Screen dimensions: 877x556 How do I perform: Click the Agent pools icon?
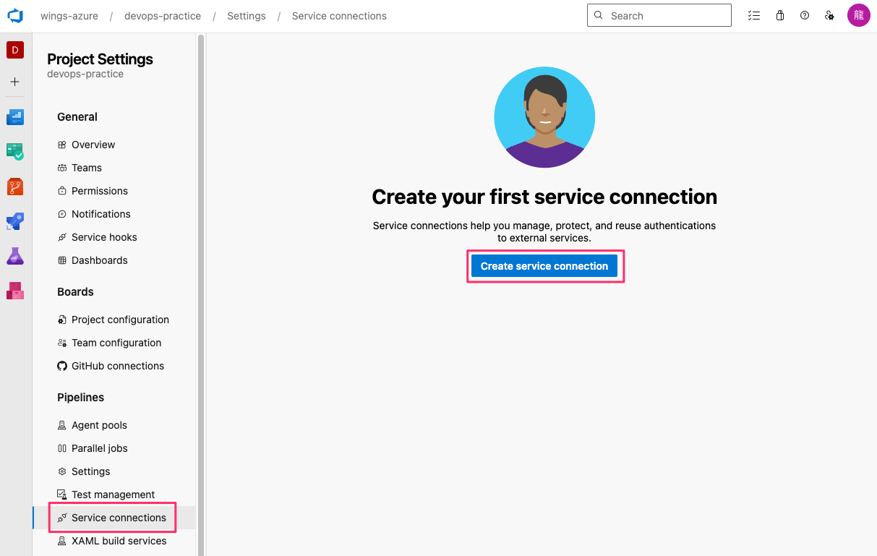[x=62, y=425]
